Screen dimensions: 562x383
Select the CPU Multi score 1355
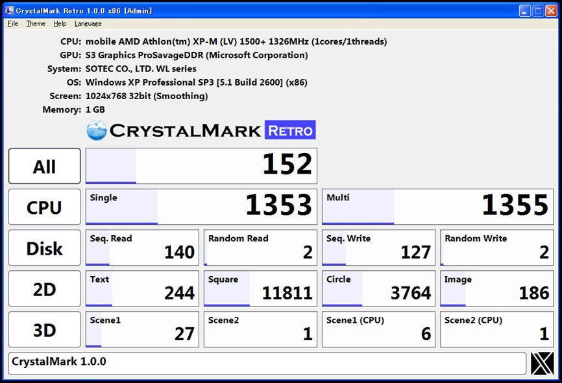438,207
